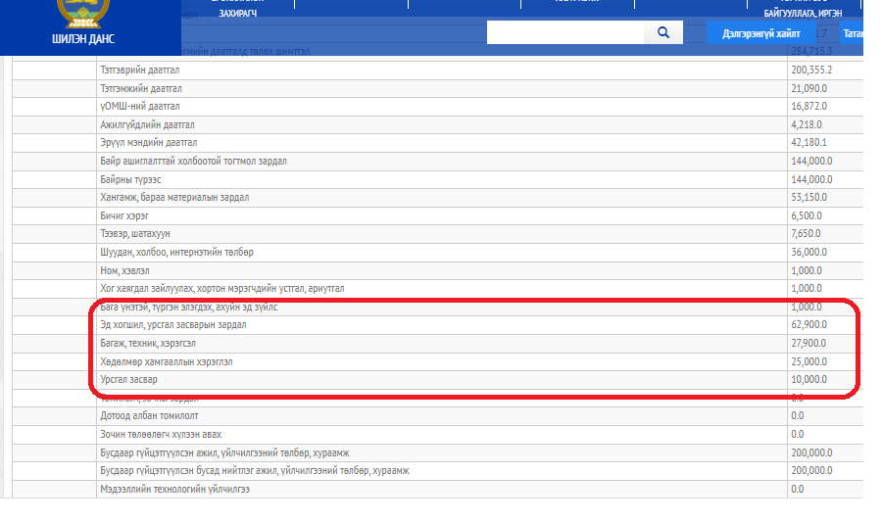Click the 62,900.0 amount cell
The width and height of the screenshot is (882, 523).
click(809, 324)
